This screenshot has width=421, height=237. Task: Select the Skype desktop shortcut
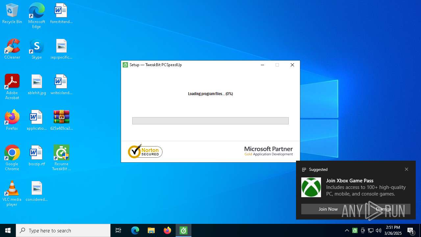[x=37, y=49]
